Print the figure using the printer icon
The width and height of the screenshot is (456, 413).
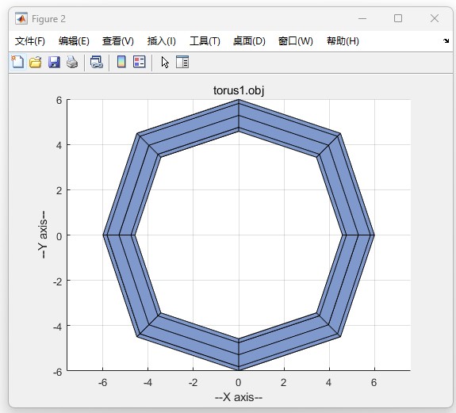(72, 62)
